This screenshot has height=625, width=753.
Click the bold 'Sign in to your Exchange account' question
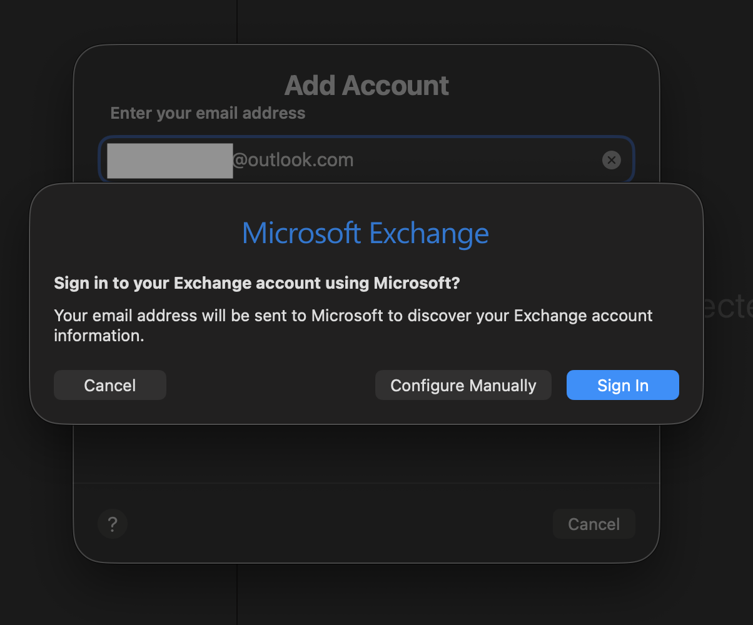click(256, 283)
